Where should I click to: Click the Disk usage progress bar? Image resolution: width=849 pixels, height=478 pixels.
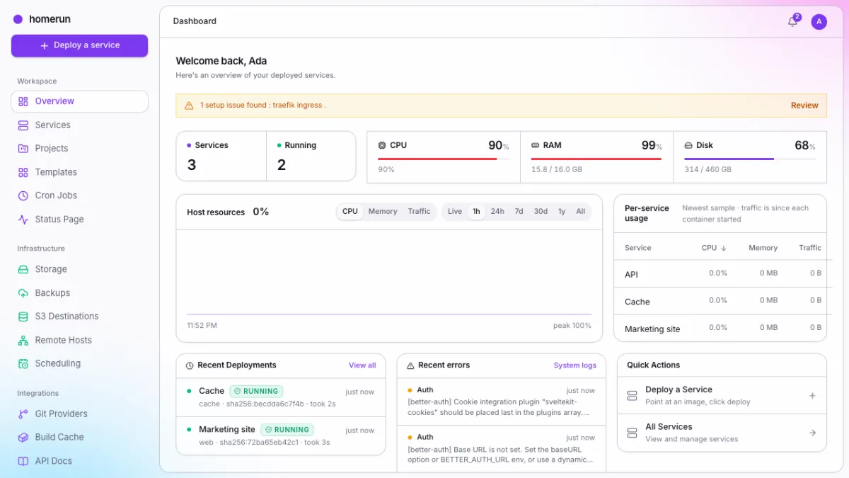(x=750, y=159)
